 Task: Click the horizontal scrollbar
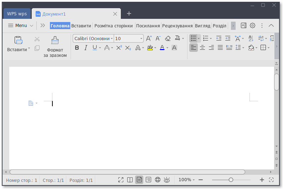pos(127,172)
